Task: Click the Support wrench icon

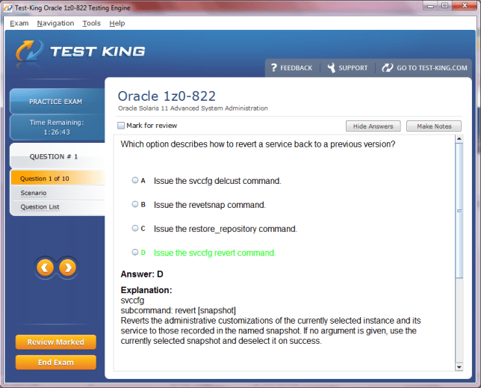Action: point(332,67)
